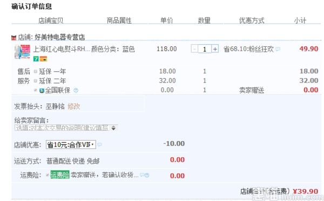Click the comment bubble icon after 若确认收货
The height and width of the screenshot is (201, 324).
tap(142, 175)
